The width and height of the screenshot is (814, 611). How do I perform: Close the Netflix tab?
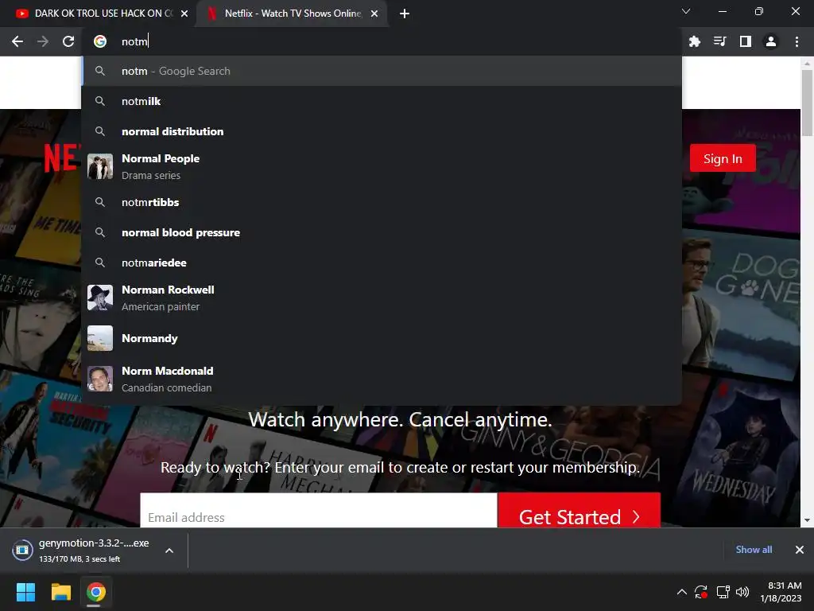point(374,14)
